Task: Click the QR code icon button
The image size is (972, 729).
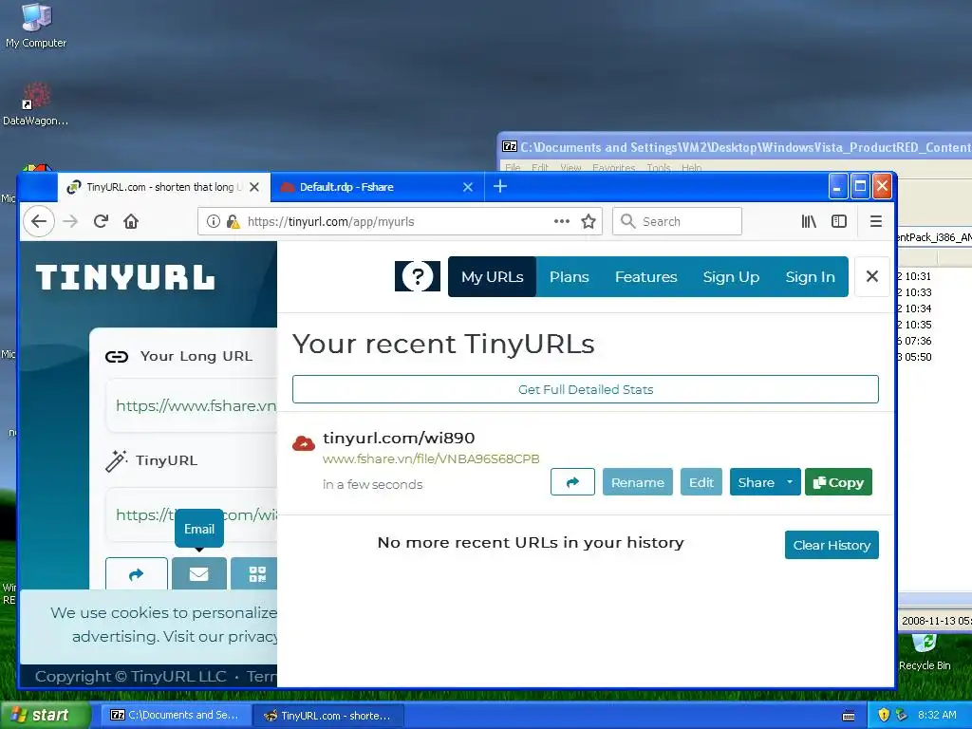Action: click(x=256, y=574)
